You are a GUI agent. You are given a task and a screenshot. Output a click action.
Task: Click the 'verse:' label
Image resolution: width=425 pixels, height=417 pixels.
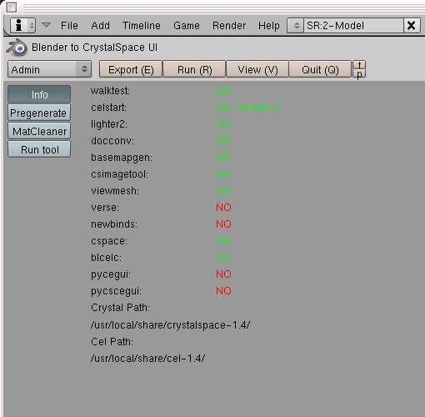[105, 208]
